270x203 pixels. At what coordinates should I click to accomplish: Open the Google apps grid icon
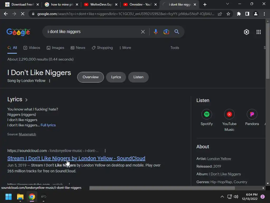click(258, 32)
